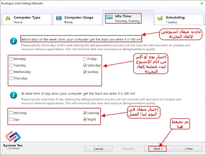This screenshot has width=206, height=155.
Task: Check the Tuesday option
Action: pos(11,65)
